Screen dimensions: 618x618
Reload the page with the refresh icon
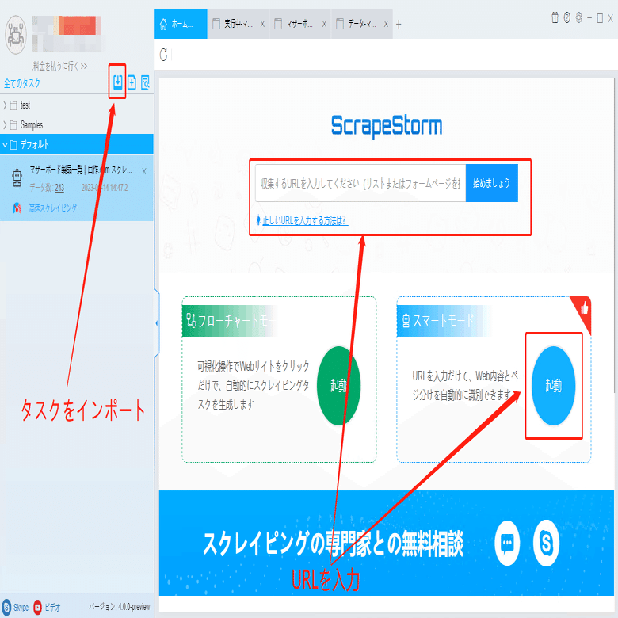(x=163, y=55)
